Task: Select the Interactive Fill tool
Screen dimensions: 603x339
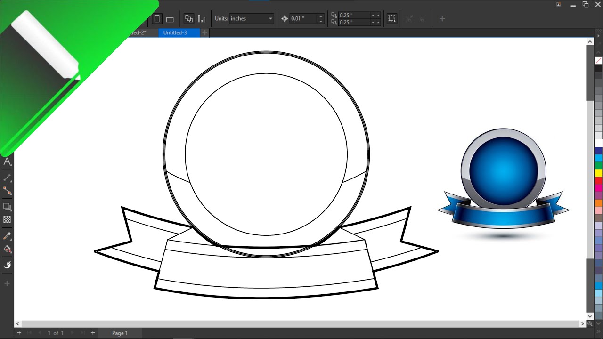Action: tap(7, 249)
